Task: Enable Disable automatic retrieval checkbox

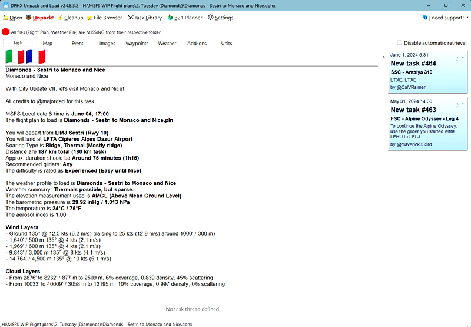Action: click(400, 43)
